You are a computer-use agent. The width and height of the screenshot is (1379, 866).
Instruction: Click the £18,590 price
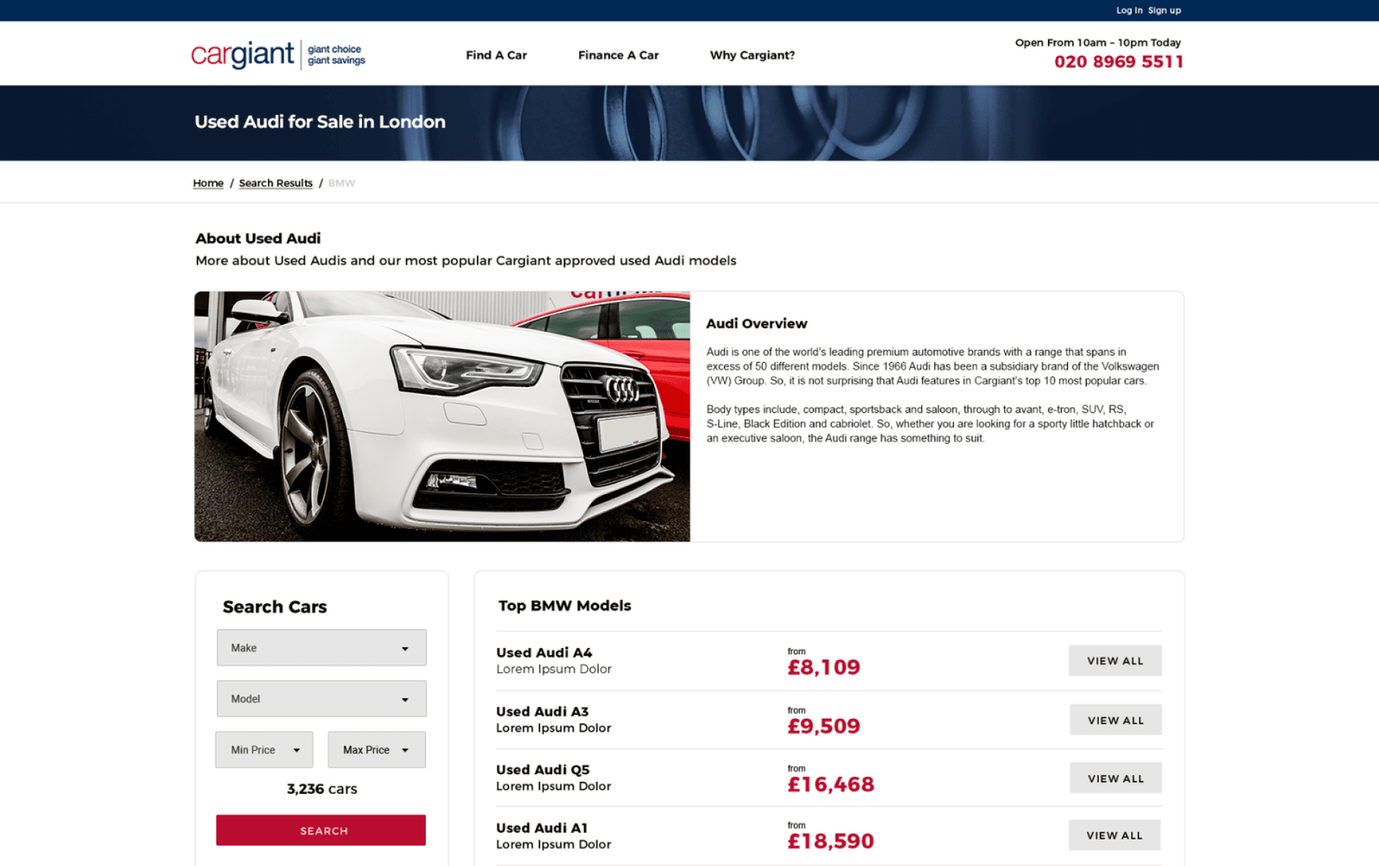830,841
